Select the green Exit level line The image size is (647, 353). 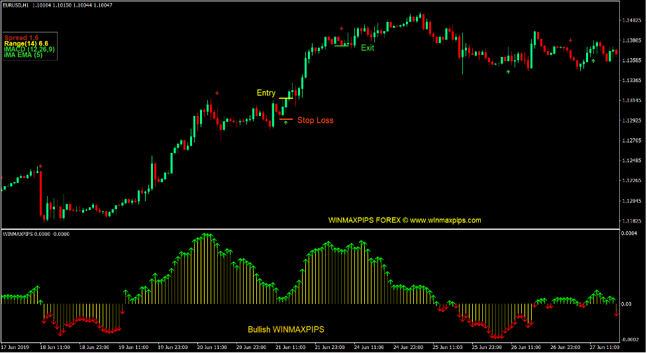point(342,46)
